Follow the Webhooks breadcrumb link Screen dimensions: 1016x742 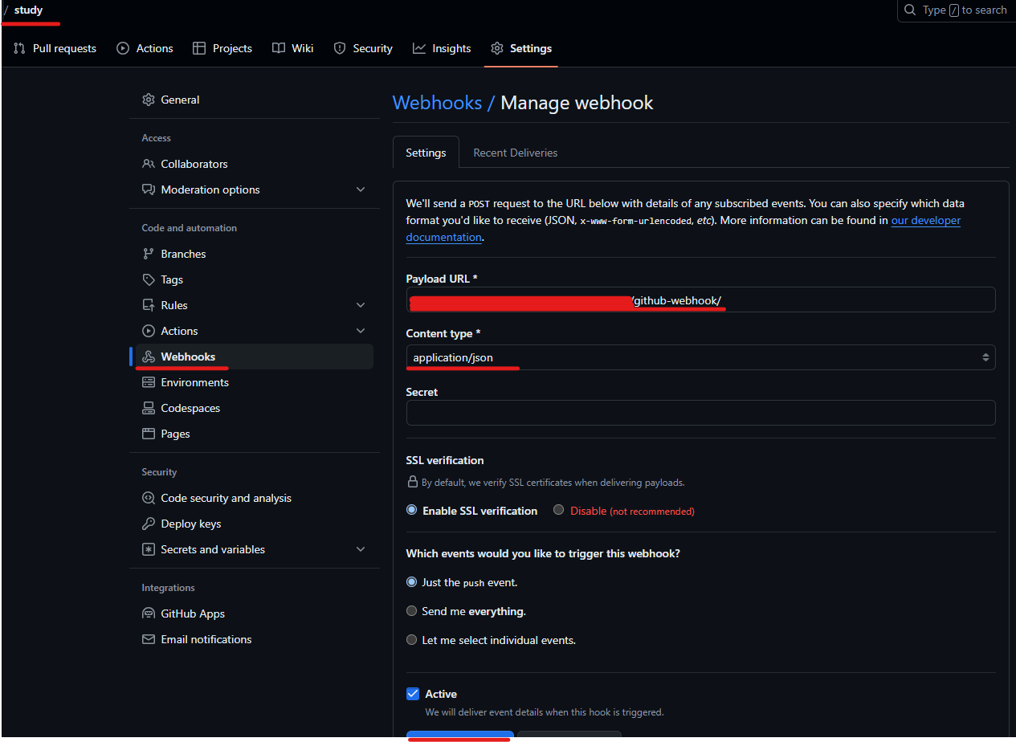point(437,103)
